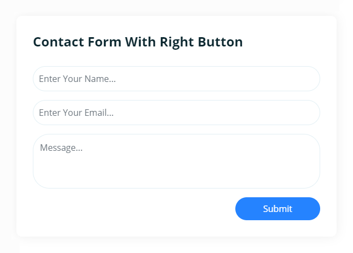The image size is (353, 253).
Task: Click the "Enter Your Email..." placeholder text
Action: click(76, 113)
